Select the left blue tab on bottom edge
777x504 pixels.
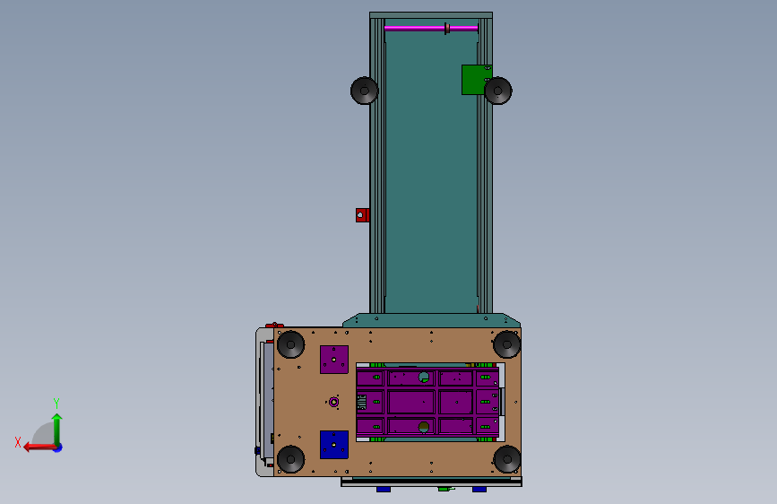[384, 489]
